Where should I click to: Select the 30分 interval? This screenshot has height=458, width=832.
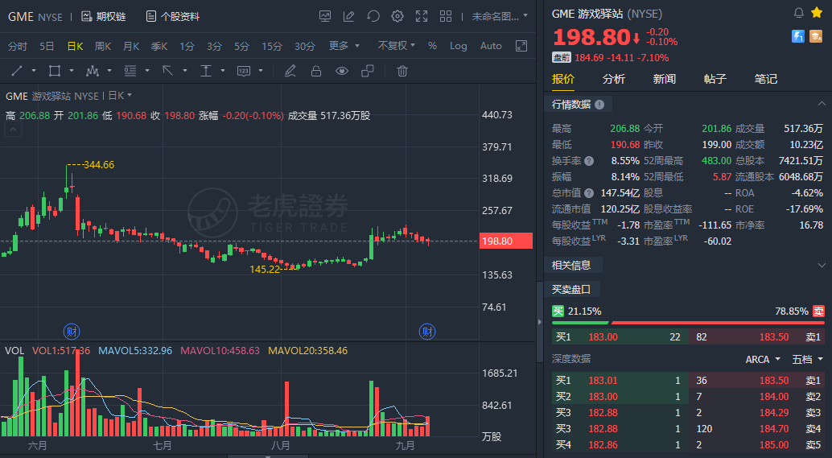305,46
